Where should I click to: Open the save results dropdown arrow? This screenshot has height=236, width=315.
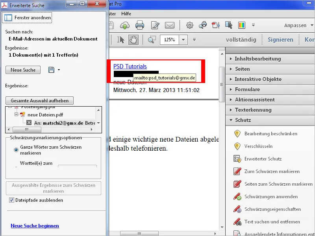[59, 70]
